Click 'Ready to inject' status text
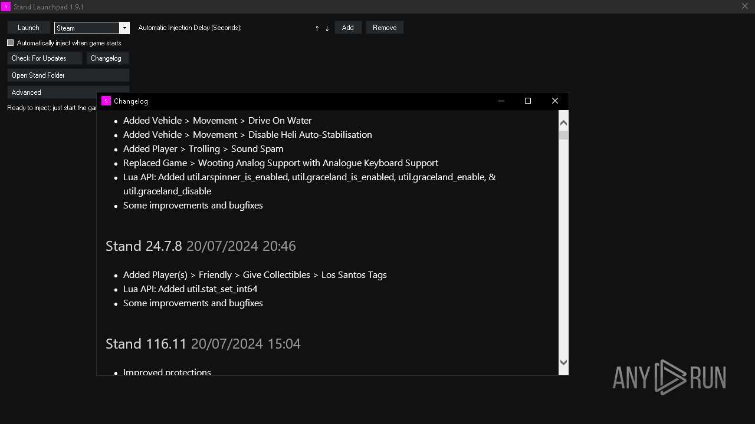Screen dimensions: 755x424 [x=52, y=108]
